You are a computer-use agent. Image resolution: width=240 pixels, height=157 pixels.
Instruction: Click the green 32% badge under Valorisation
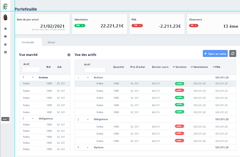[80, 26]
